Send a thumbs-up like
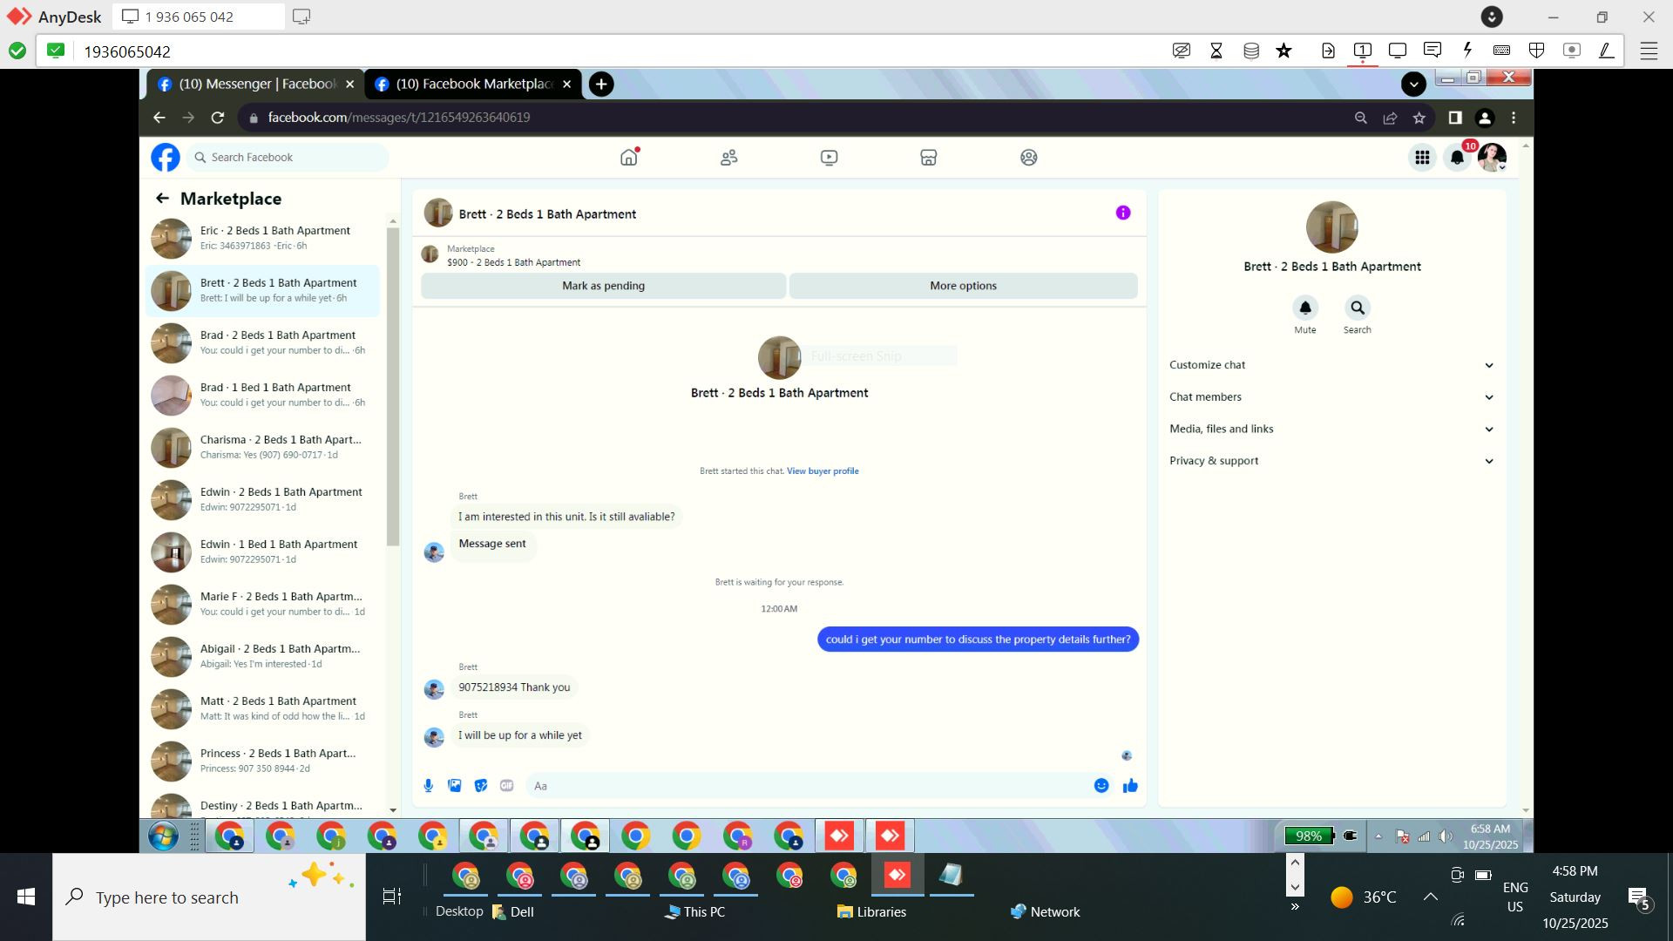This screenshot has width=1673, height=941. 1130,786
